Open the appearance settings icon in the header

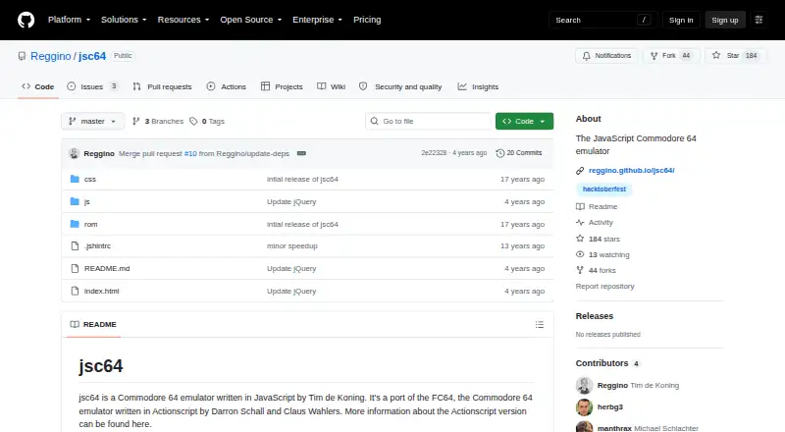759,20
